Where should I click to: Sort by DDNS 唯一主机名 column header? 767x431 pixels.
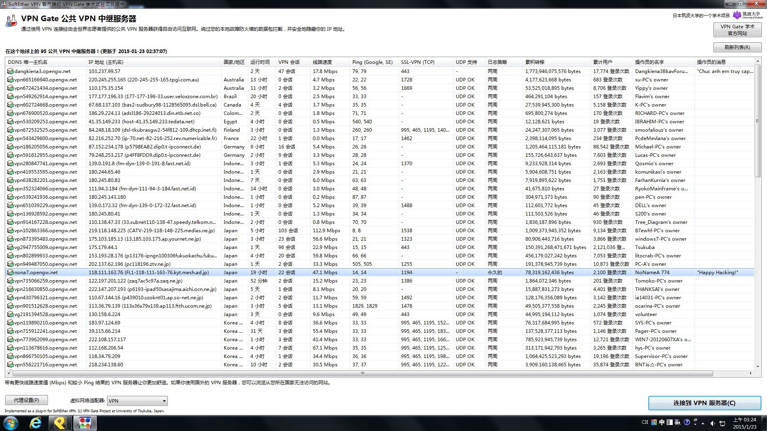(x=46, y=62)
